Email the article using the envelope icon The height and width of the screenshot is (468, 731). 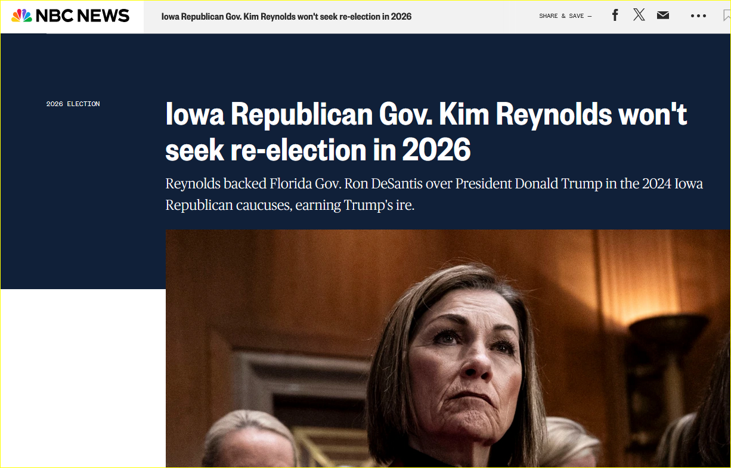pos(663,16)
